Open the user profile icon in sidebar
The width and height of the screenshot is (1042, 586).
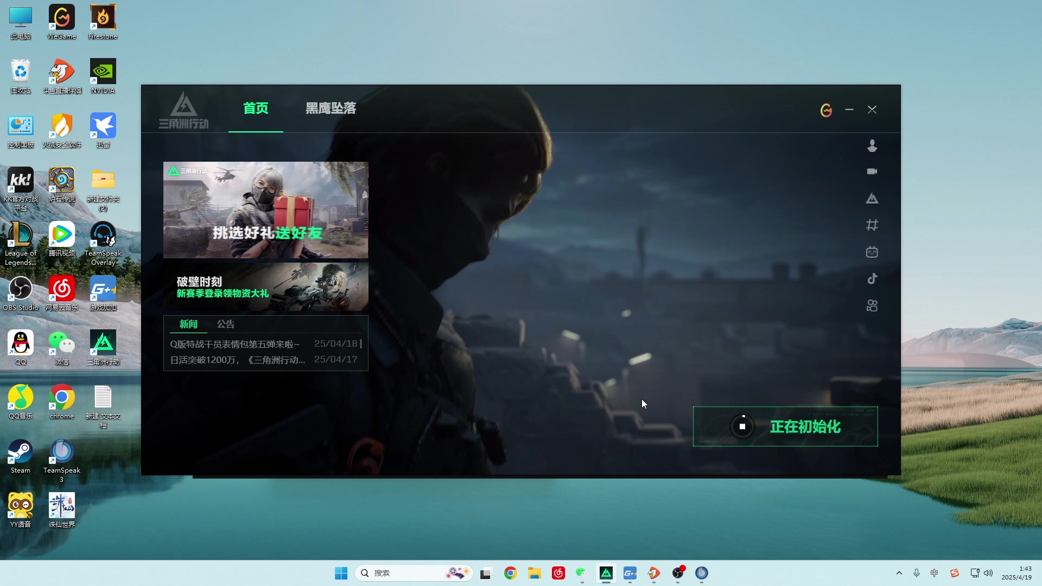[872, 145]
